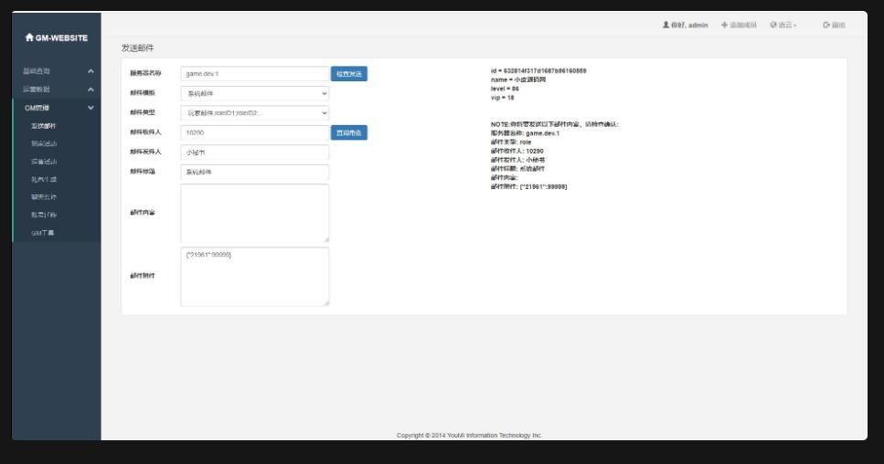Click the attachment textarea with 21961 text
This screenshot has width=884, height=464.
click(254, 277)
